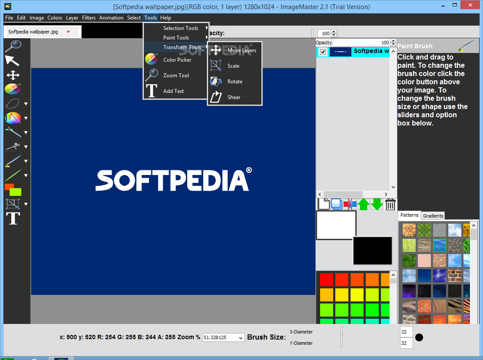Open the Colors menu
483x360 pixels.
coord(55,17)
